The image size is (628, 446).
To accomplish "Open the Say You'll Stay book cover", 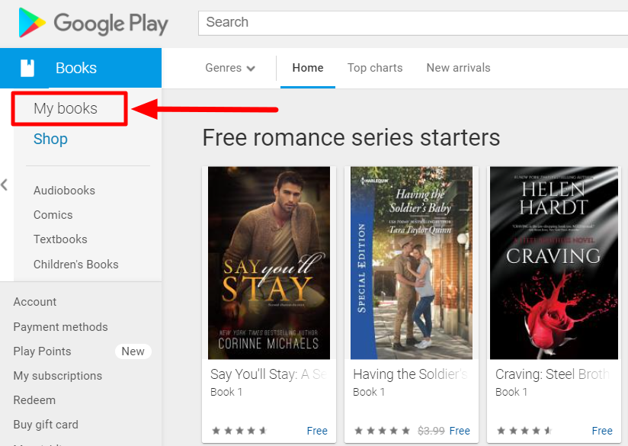I will [x=268, y=263].
